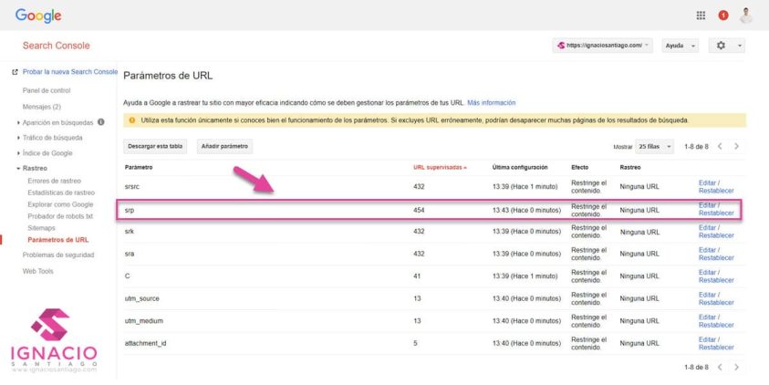The image size is (769, 385).
Task: Click the warning icon in yellow banner
Action: coord(131,120)
